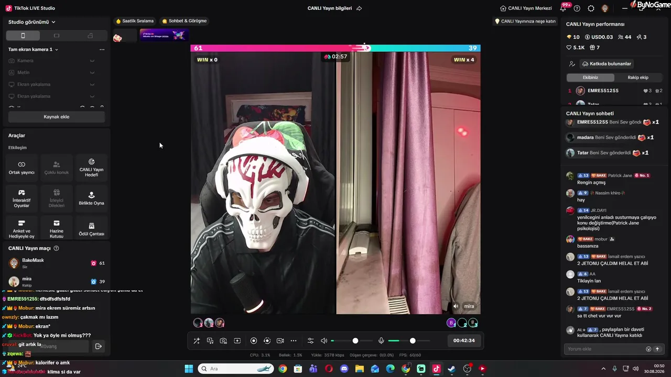
Task: Show hidden system tray icons
Action: (603, 369)
